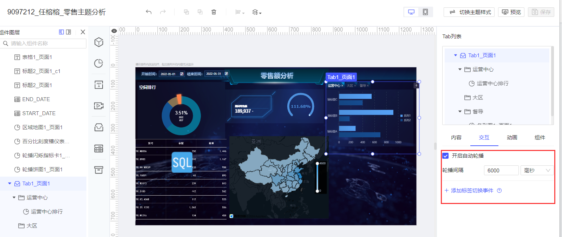Collapse 运营中心 folder in layer tree
Viewport: 562px width, 237px height.
[x=14, y=198]
